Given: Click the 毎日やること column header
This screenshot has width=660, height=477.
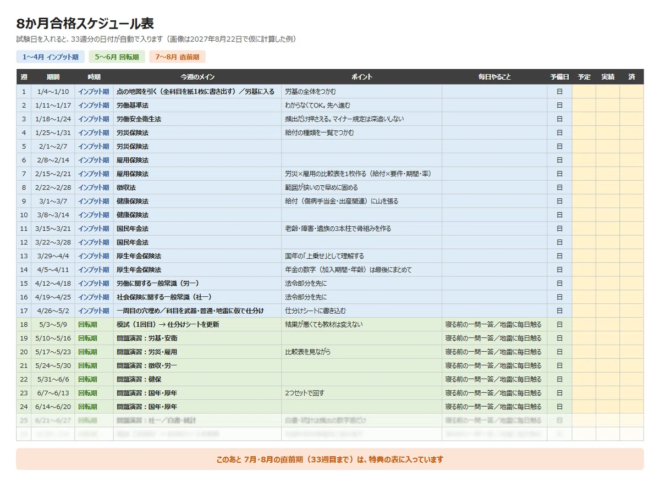Looking at the screenshot, I should coord(494,77).
